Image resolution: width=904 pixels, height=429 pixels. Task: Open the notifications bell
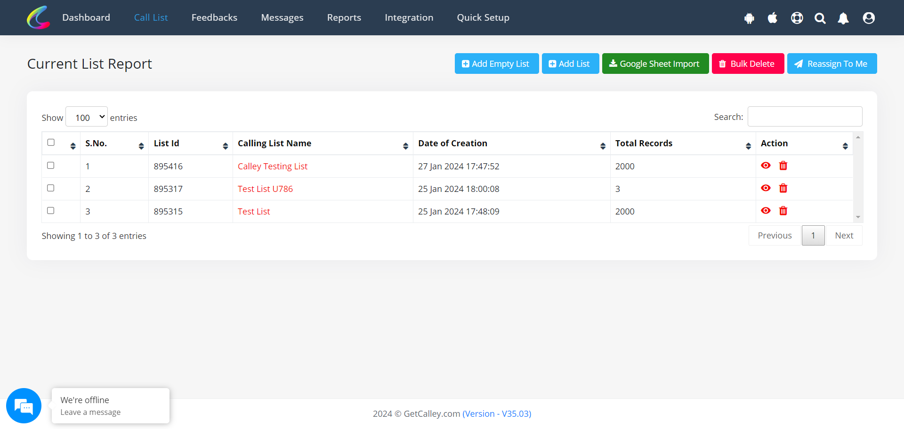(x=843, y=18)
